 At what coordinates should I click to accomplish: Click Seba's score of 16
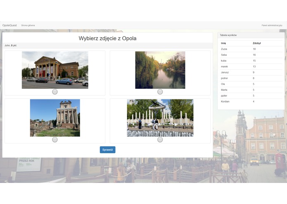254,55
